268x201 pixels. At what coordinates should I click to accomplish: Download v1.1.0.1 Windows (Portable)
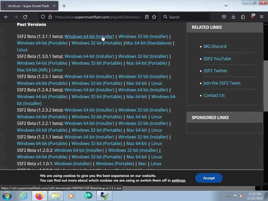tap(115, 164)
